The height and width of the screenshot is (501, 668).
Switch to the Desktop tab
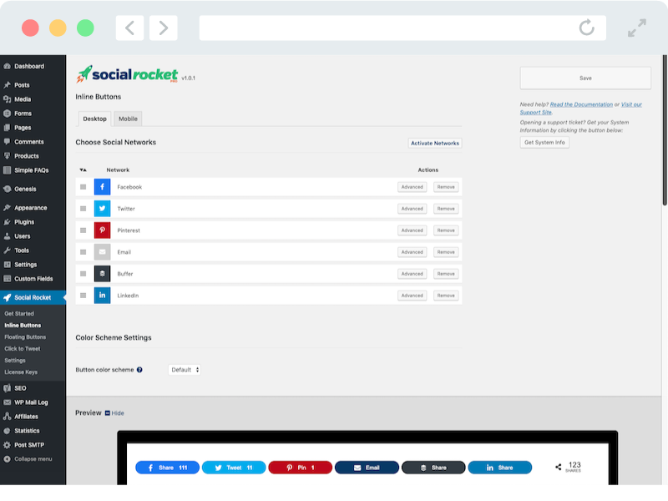pos(94,119)
